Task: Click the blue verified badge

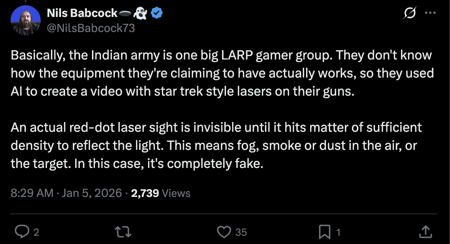Action: [157, 14]
